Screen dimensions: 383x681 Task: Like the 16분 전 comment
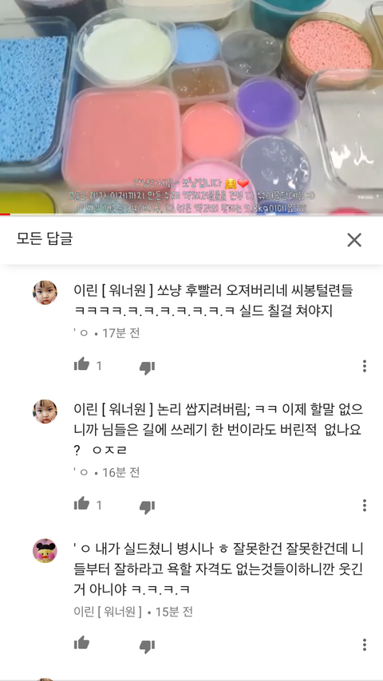click(x=81, y=505)
